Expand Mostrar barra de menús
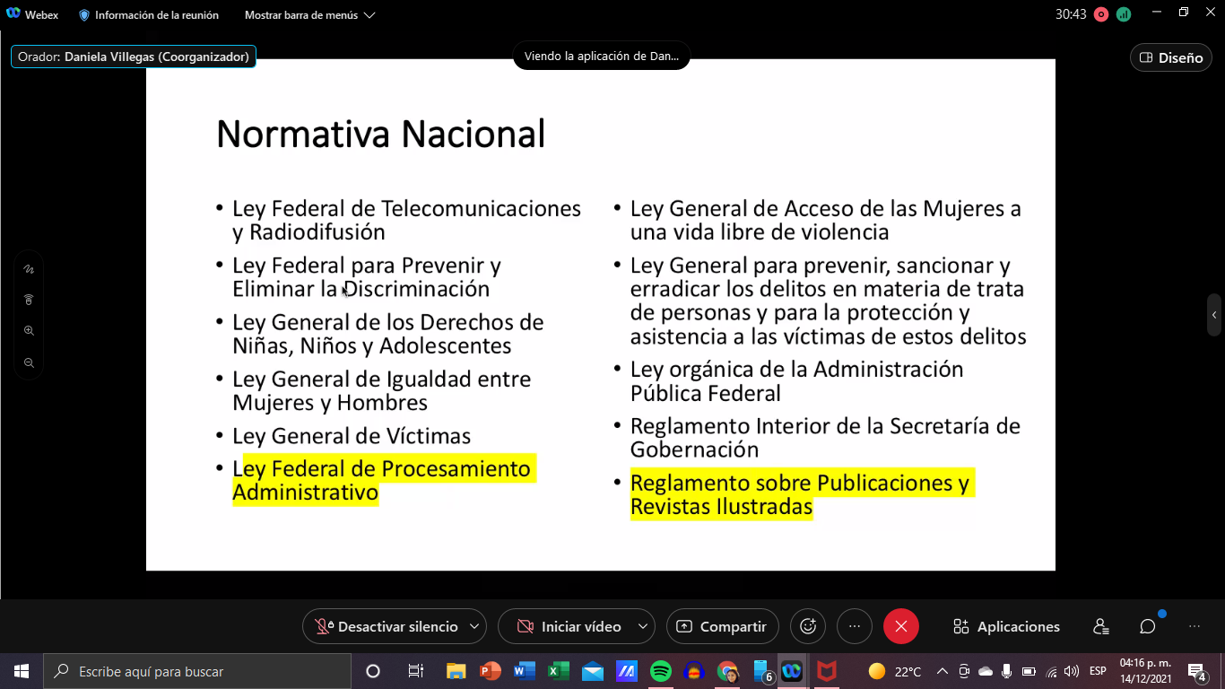The height and width of the screenshot is (689, 1225). point(309,15)
